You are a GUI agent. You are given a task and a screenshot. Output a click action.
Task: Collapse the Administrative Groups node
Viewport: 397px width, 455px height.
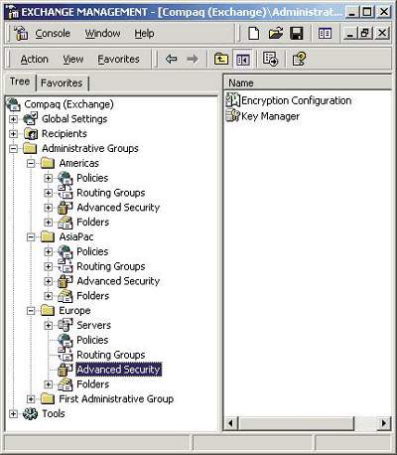(x=13, y=148)
